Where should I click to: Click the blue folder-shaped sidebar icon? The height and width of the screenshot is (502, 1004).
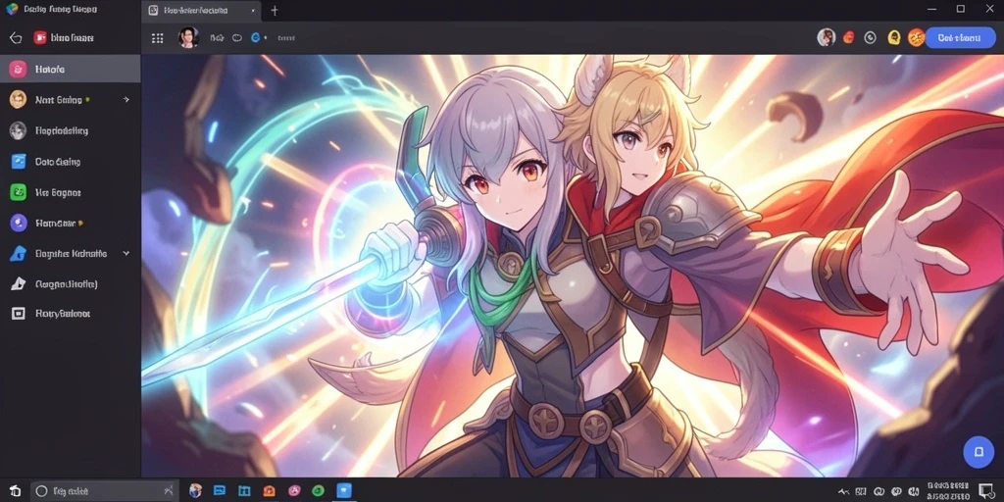coord(18,254)
